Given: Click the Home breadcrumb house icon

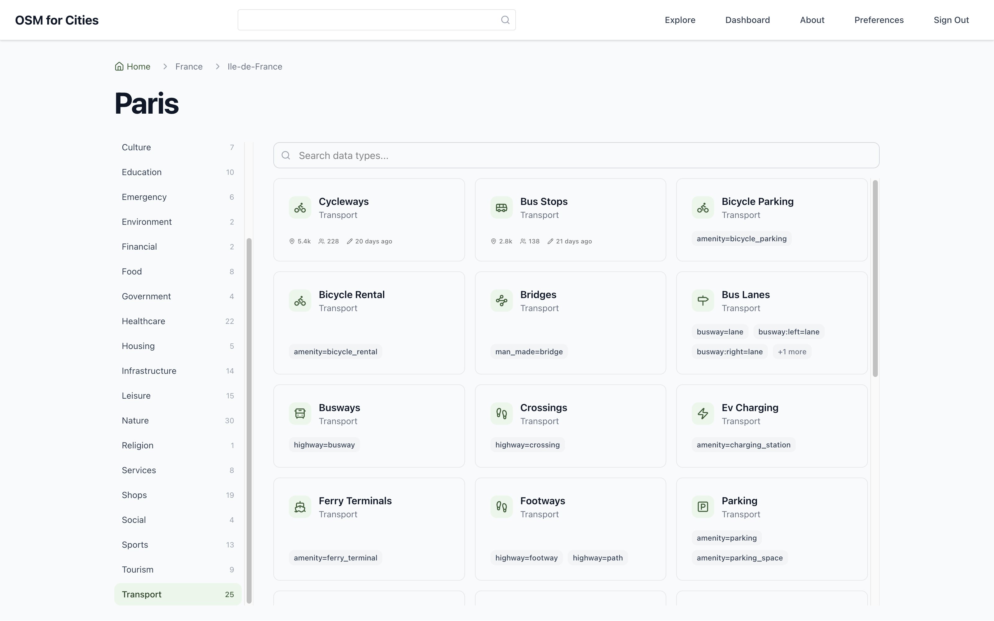Looking at the screenshot, I should [119, 66].
